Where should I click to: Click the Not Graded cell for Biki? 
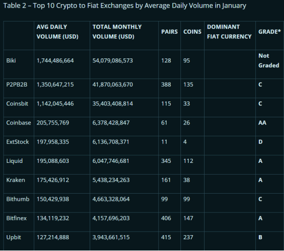269,60
